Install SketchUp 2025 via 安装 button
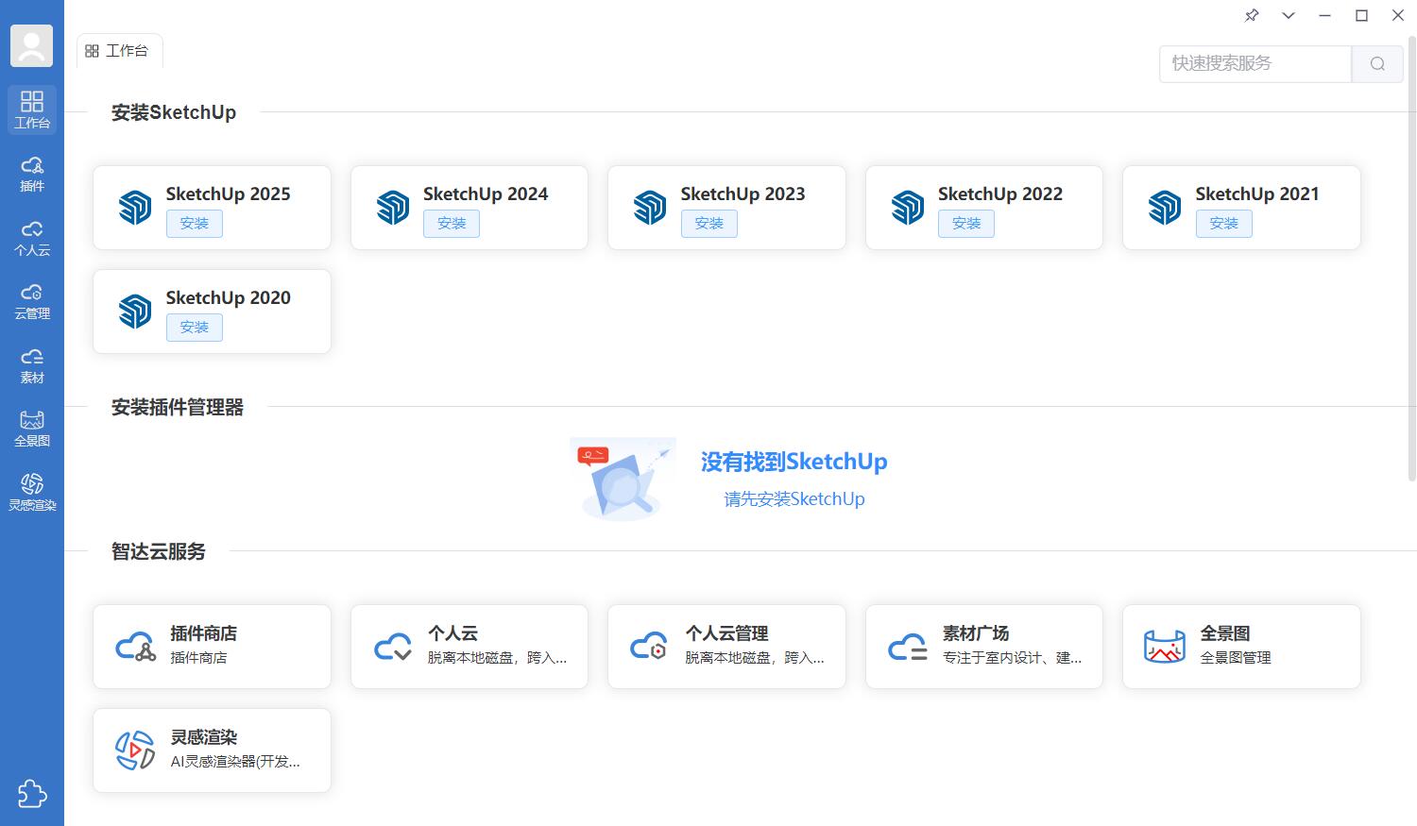The width and height of the screenshot is (1417, 826). 195,224
